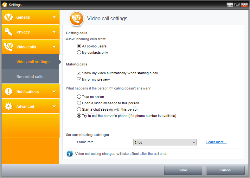The width and height of the screenshot is (250, 178).
Task: Open the Advanced settings category
Action: point(30,106)
